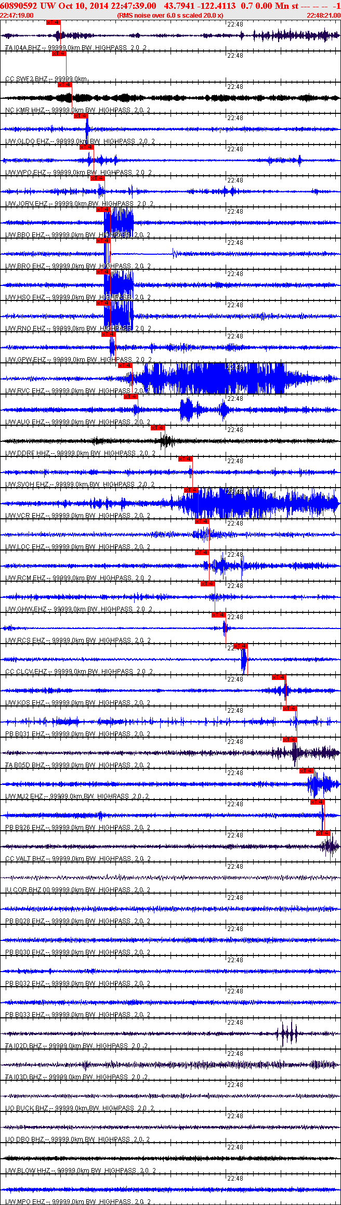Select the PB B031 EHZ station label
Screen dimensions: 341x1205
tap(25, 734)
